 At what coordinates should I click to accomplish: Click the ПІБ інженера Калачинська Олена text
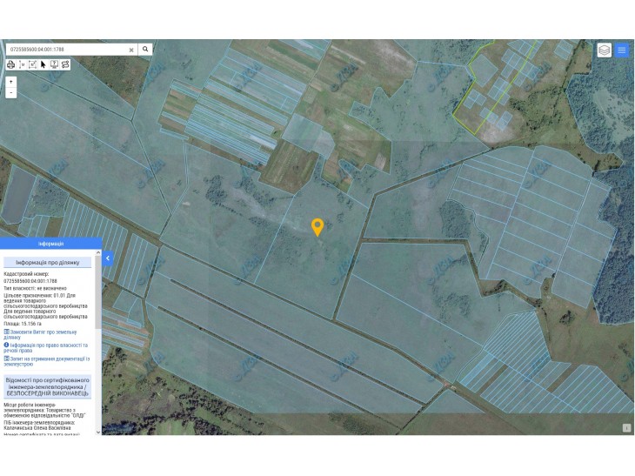click(40, 425)
